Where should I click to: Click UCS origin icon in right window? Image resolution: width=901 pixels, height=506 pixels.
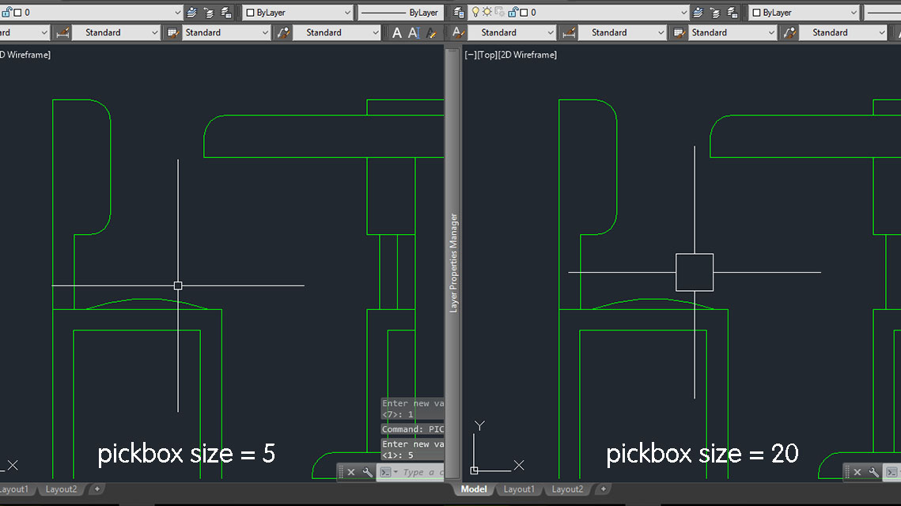pyautogui.click(x=474, y=470)
